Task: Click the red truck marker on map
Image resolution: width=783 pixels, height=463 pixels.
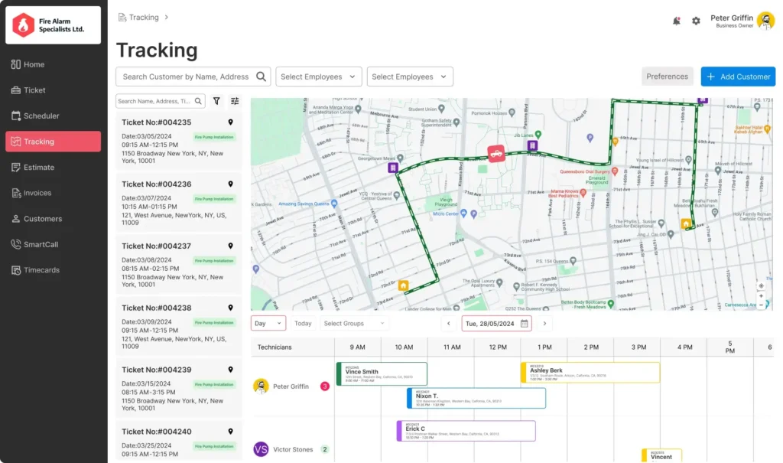Action: tap(495, 154)
